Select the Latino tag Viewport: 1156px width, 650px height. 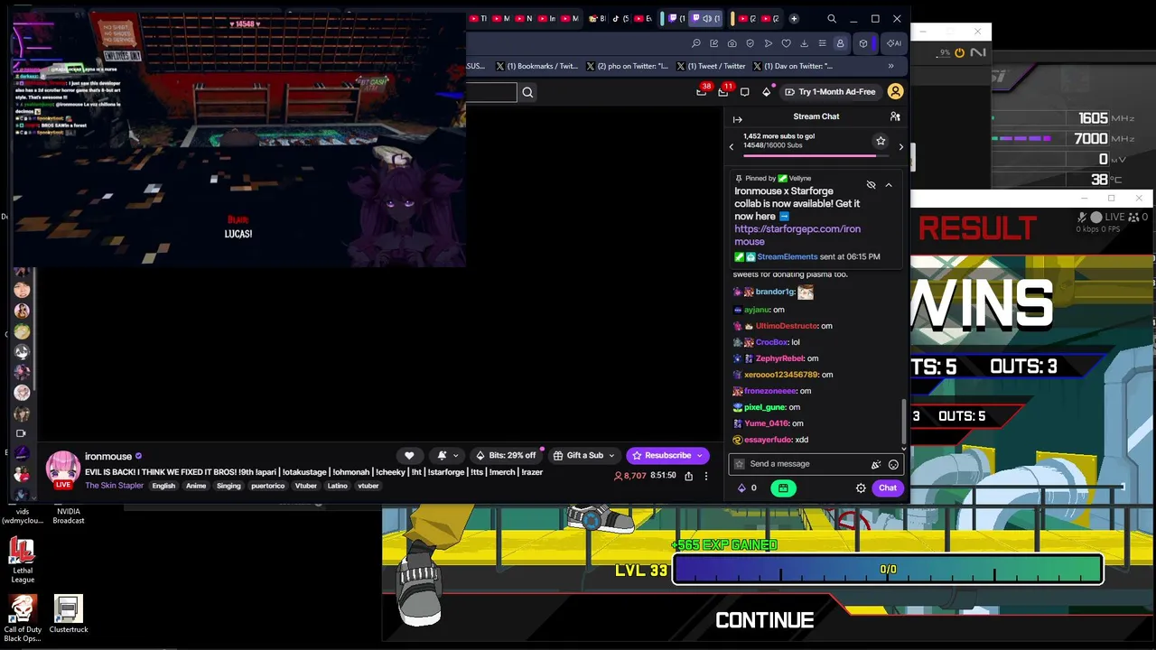click(x=337, y=486)
